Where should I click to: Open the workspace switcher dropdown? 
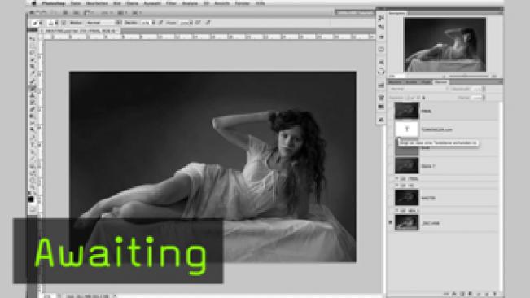tap(355, 12)
